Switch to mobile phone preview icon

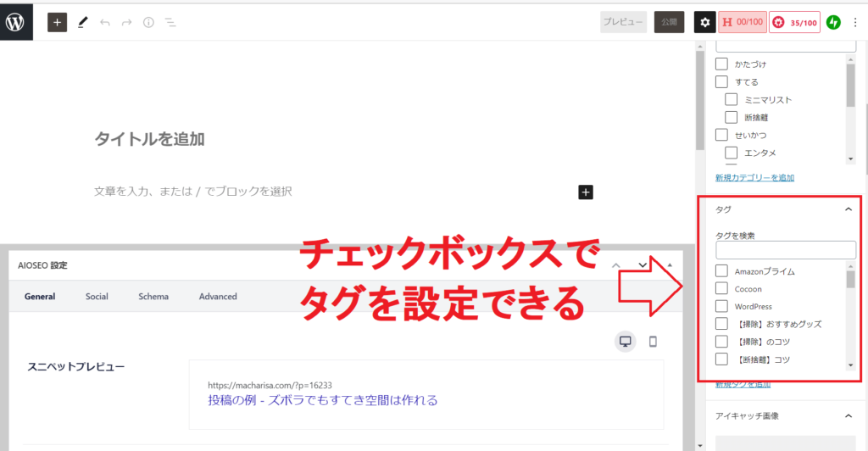(653, 342)
